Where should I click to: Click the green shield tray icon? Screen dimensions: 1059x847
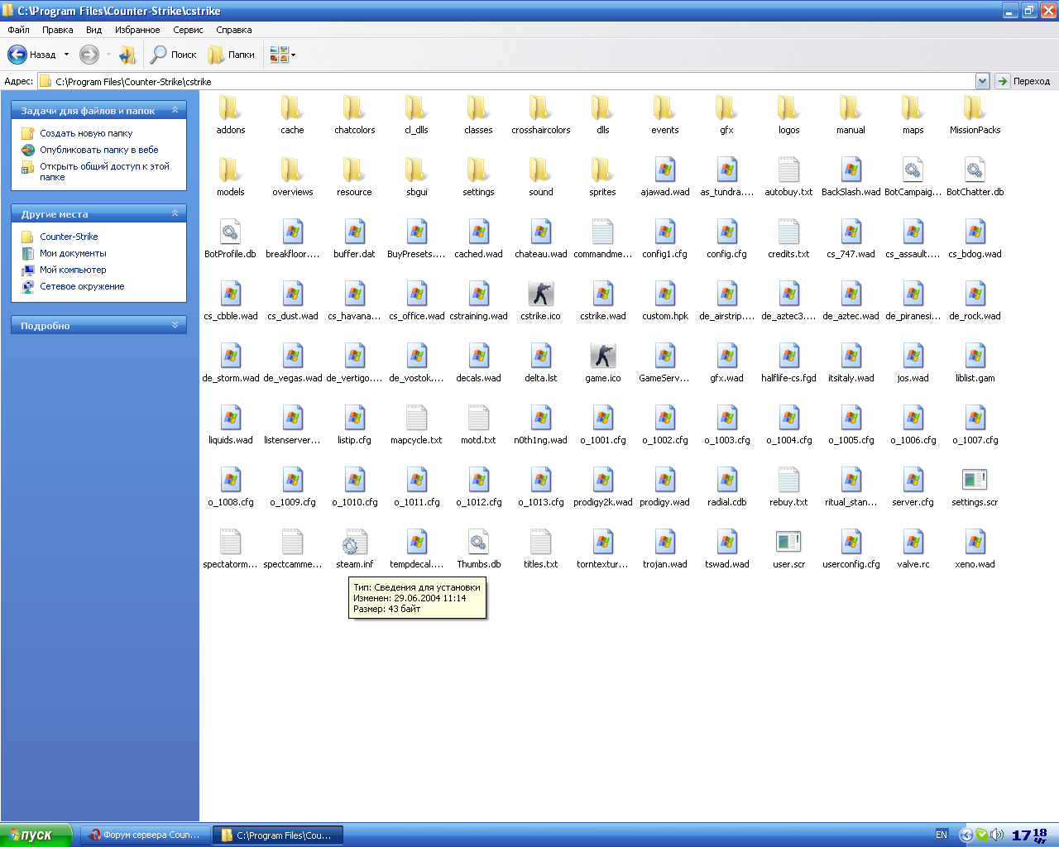point(981,835)
